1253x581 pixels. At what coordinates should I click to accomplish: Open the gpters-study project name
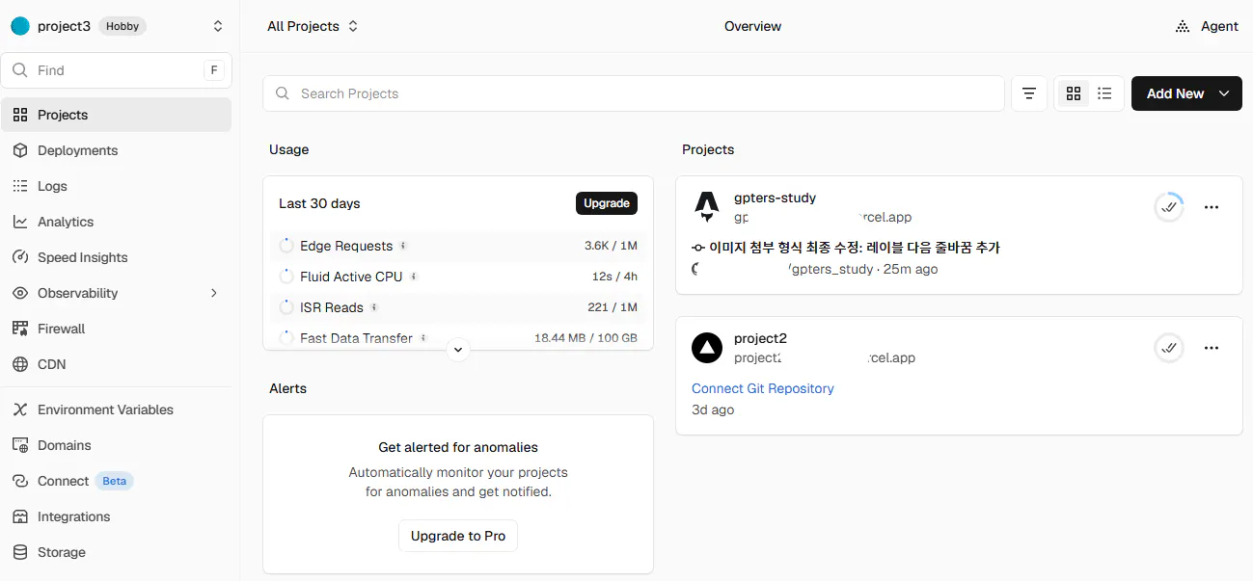[x=775, y=198]
